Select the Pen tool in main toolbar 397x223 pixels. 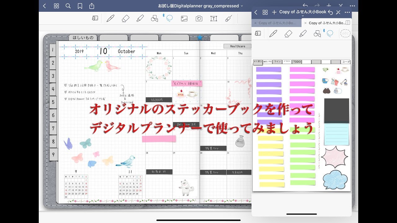(110, 18)
